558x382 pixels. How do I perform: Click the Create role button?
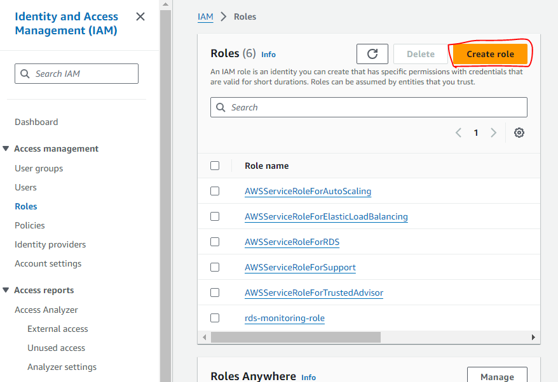click(x=490, y=54)
